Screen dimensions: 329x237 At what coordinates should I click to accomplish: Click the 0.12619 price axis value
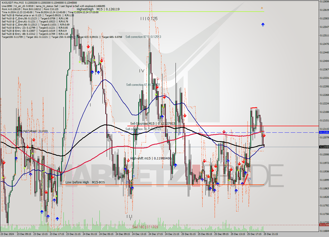324,10
